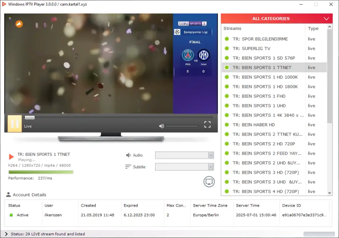The image size is (339, 238).
Task: Close the Windows IPTV Player window
Action: tap(331, 4)
